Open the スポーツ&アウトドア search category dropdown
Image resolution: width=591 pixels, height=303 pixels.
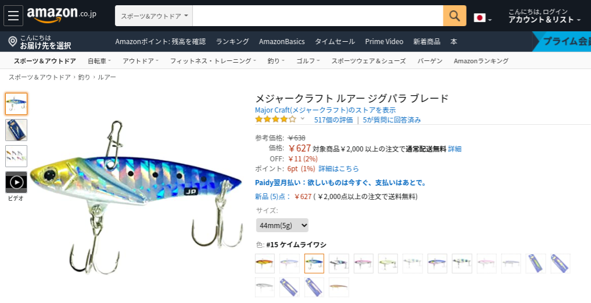(x=154, y=16)
